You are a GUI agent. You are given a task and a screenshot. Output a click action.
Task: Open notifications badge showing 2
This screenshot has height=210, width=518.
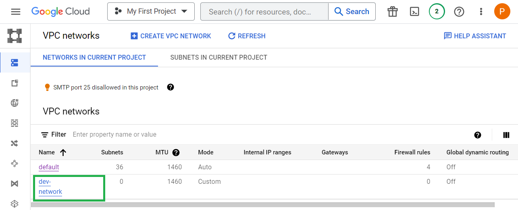(x=437, y=11)
